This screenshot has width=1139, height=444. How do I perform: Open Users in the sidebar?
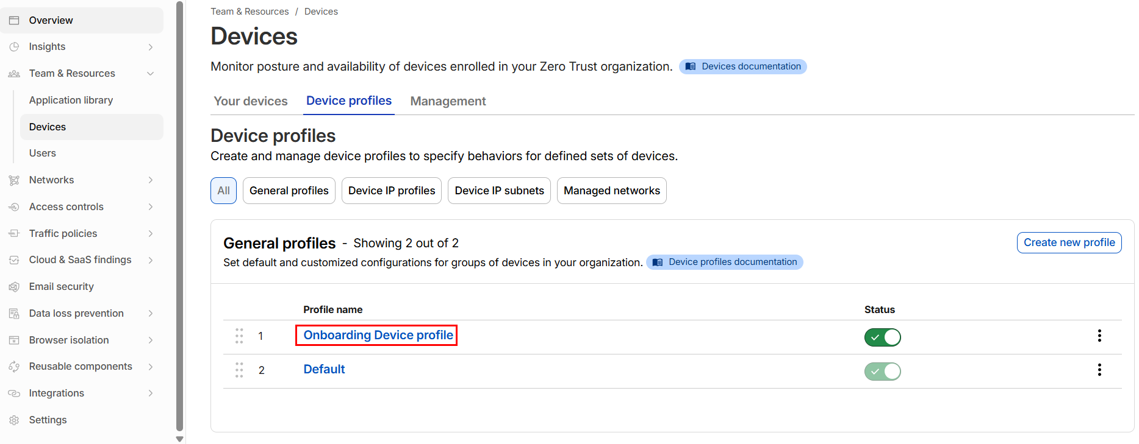pyautogui.click(x=43, y=153)
